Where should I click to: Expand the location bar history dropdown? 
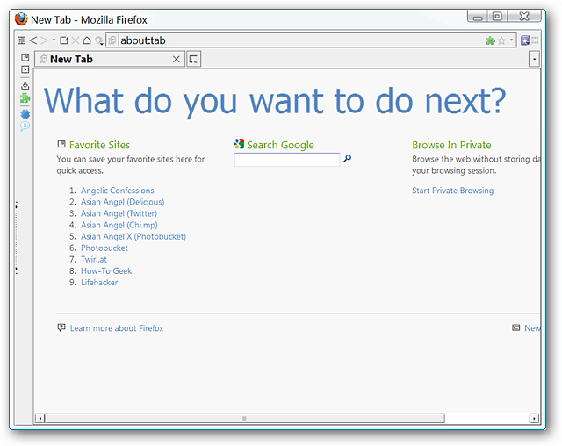511,40
